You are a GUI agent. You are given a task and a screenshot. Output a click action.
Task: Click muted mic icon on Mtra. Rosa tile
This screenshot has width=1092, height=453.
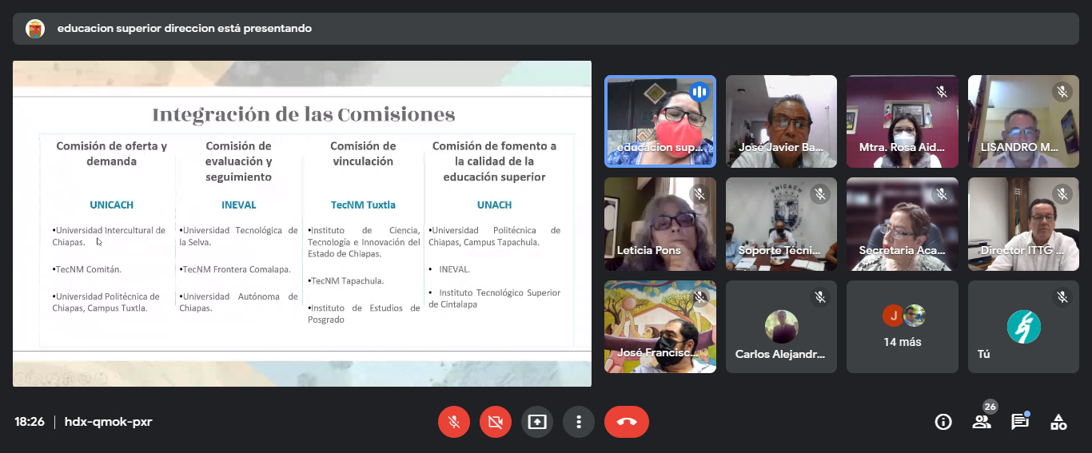pos(942,92)
